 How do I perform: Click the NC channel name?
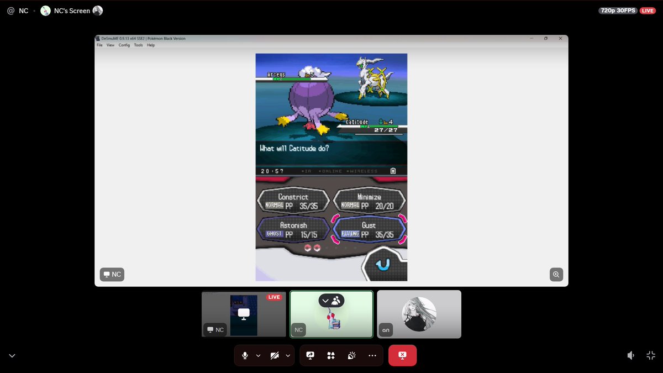click(23, 10)
